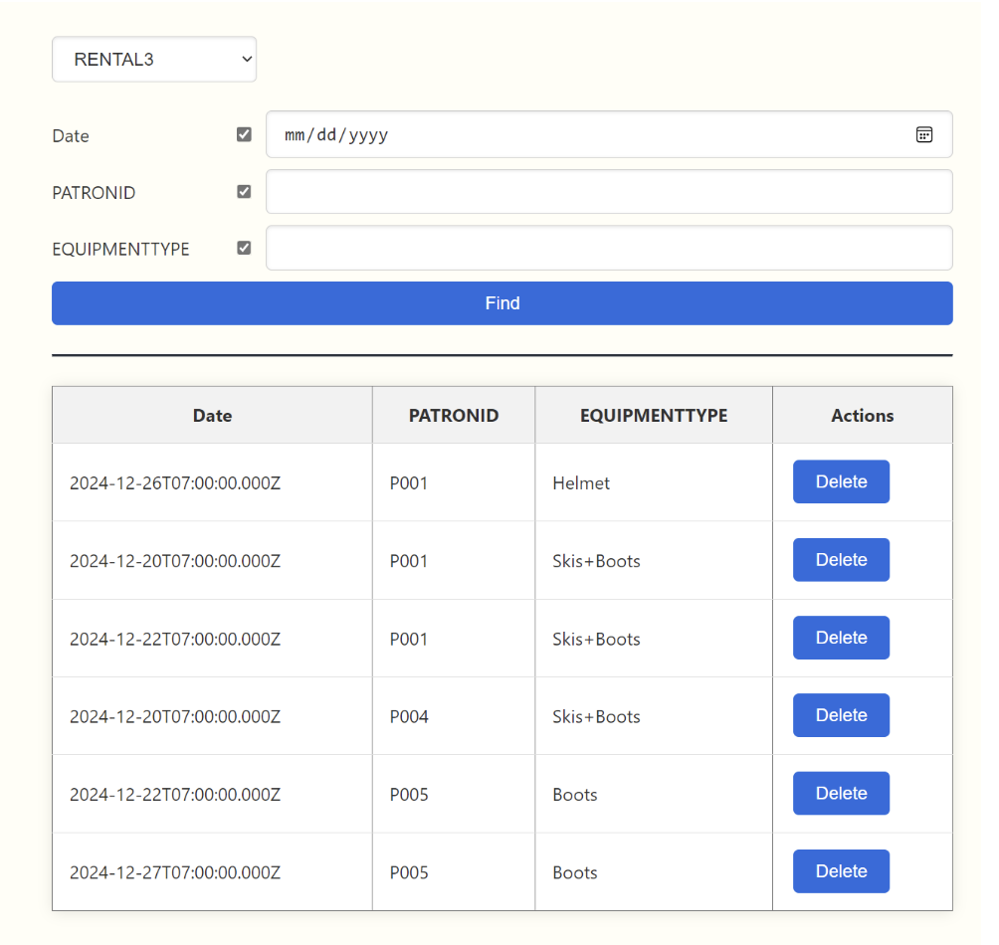Toggle the PATRONID filter checkbox
Viewport: 999px width, 945px height.
pyautogui.click(x=244, y=191)
